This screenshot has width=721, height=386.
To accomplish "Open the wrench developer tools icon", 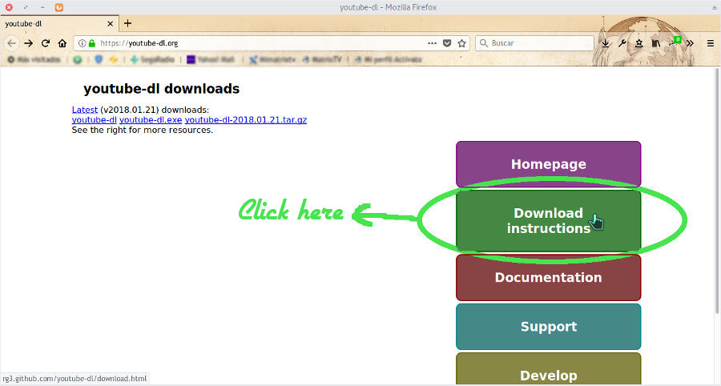I will tap(622, 43).
